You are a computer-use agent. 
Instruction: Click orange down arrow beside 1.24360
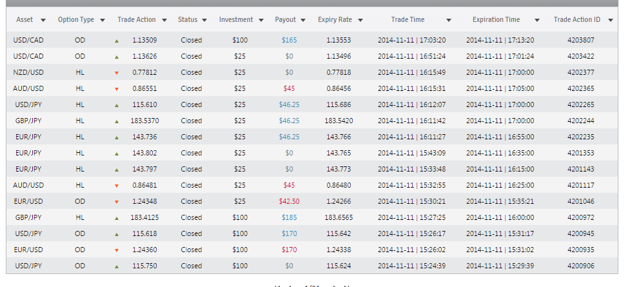coord(117,250)
